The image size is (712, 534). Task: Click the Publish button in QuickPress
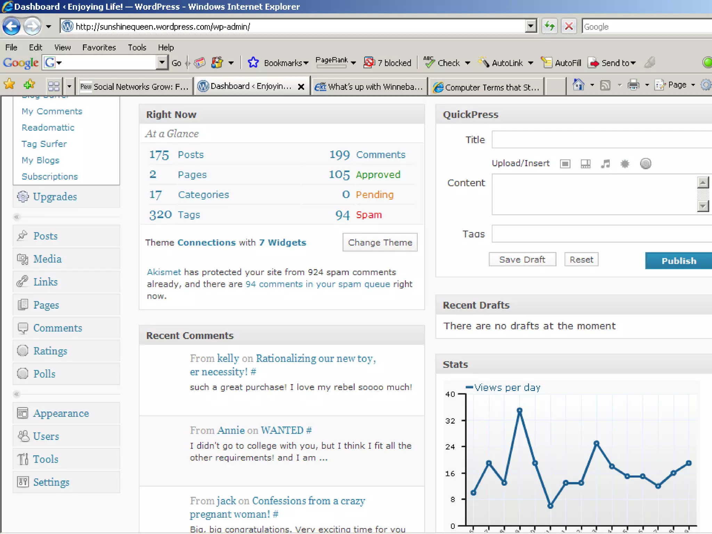pos(678,261)
